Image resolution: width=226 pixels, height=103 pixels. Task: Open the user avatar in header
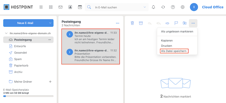pos(194,7)
